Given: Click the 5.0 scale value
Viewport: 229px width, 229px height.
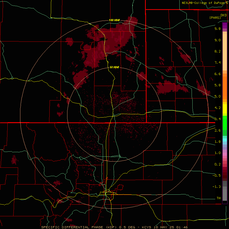Looking at the screenshot, I should click(218, 96).
